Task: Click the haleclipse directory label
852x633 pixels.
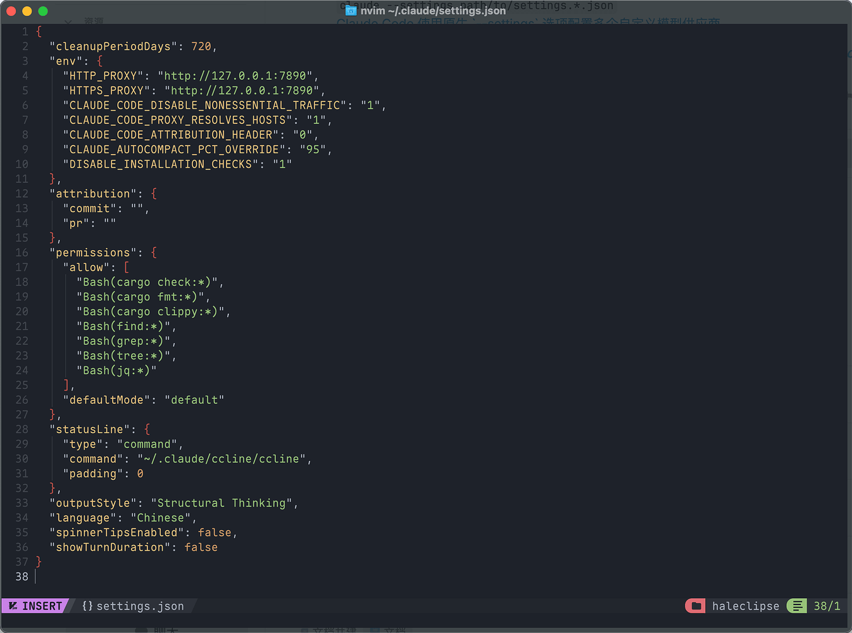Action: pyautogui.click(x=746, y=606)
